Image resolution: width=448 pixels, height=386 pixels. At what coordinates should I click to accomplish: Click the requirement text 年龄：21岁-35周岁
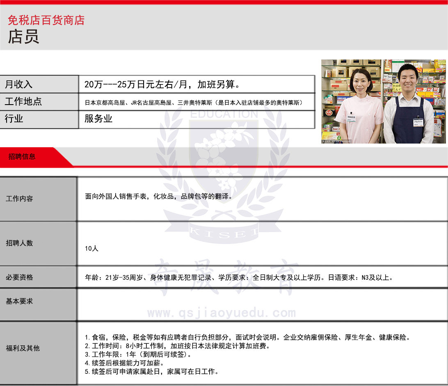114,277
